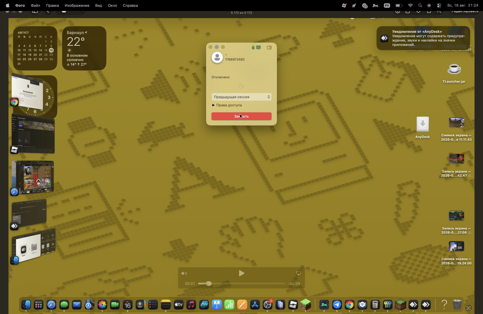The width and height of the screenshot is (483, 314).
Task: Toggle the AnyDesk sidebar panel icon
Action: (x=269, y=48)
